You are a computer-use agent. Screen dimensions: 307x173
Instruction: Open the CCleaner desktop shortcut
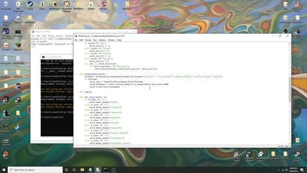tap(103, 5)
